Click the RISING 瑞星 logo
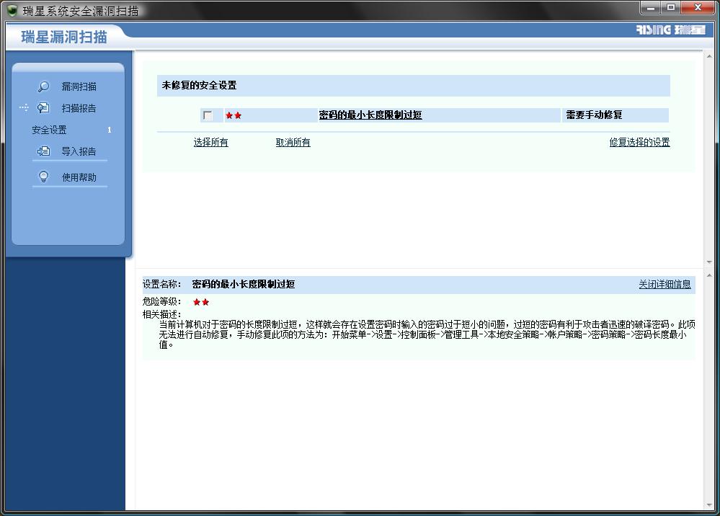The image size is (720, 516). 671,30
